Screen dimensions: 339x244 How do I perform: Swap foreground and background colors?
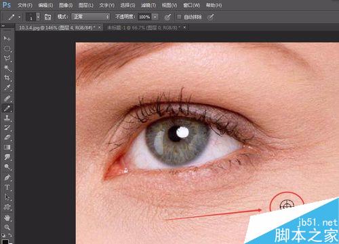10,235
